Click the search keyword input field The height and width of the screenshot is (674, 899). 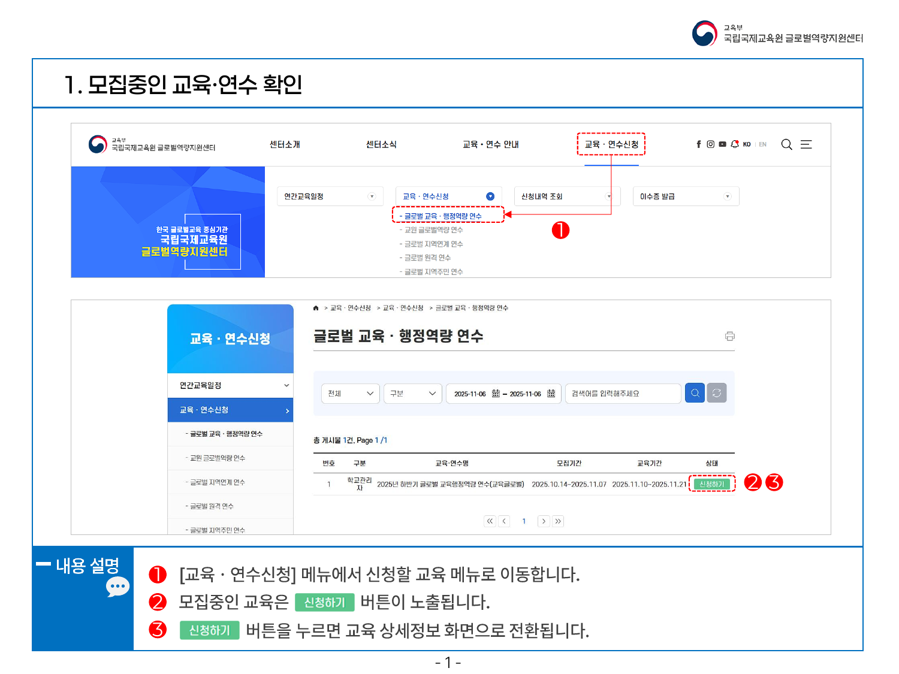tap(623, 394)
